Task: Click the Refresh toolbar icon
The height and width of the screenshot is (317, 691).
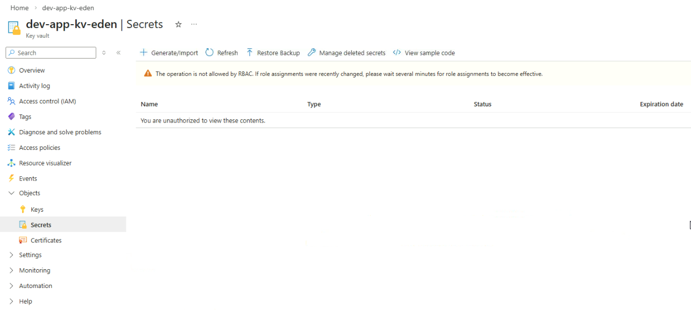Action: [x=210, y=53]
